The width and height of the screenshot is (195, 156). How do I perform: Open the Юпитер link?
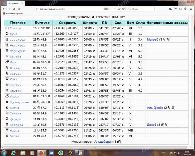click(x=15, y=68)
